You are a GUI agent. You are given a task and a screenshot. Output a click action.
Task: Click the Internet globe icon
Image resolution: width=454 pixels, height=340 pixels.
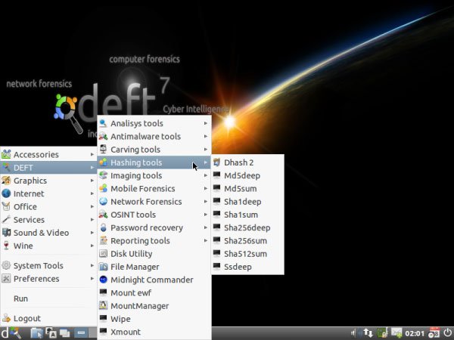click(6, 193)
